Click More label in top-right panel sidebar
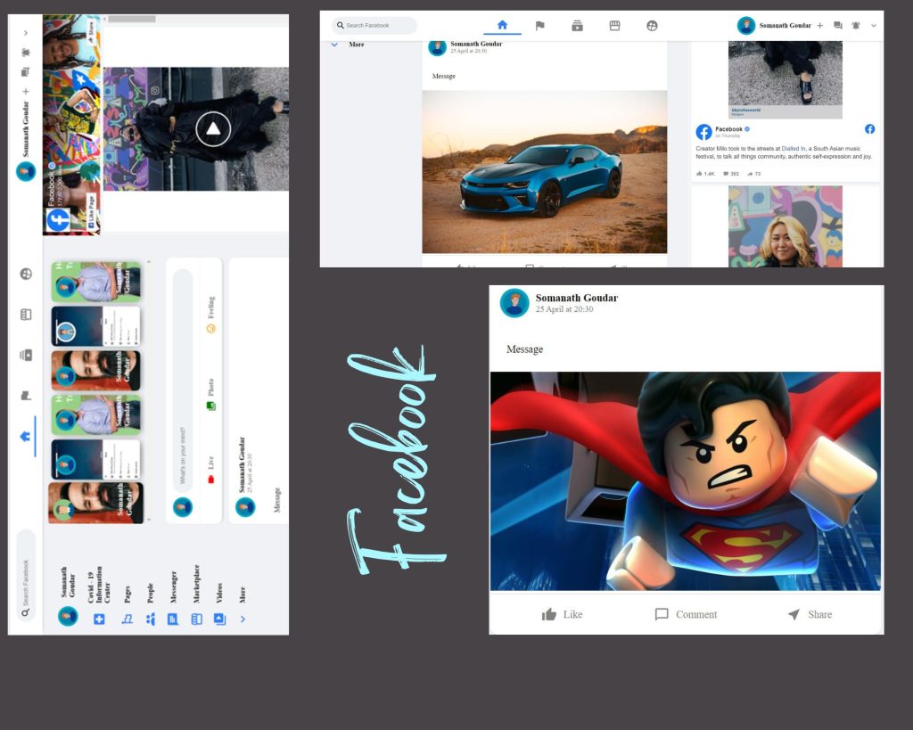Image resolution: width=913 pixels, height=730 pixels. (357, 45)
